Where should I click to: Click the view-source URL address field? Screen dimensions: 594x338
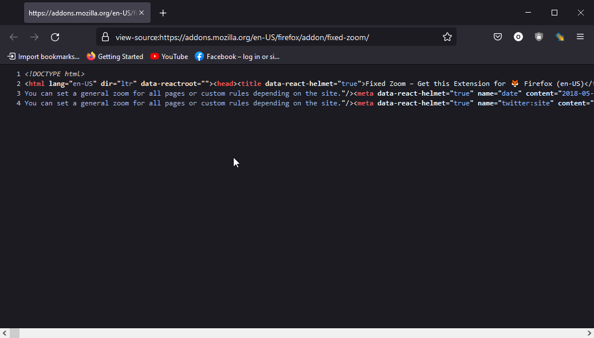(276, 37)
